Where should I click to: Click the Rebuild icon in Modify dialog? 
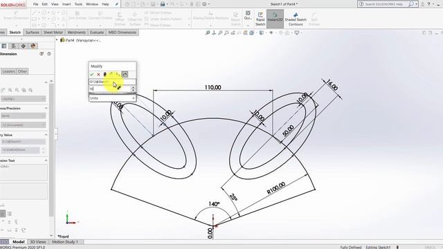[105, 74]
